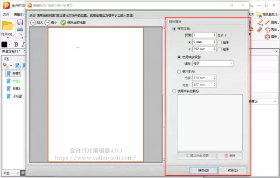The image size is (280, 178).
Task: Click the printer icon in main window
Action: pyautogui.click(x=20, y=29)
